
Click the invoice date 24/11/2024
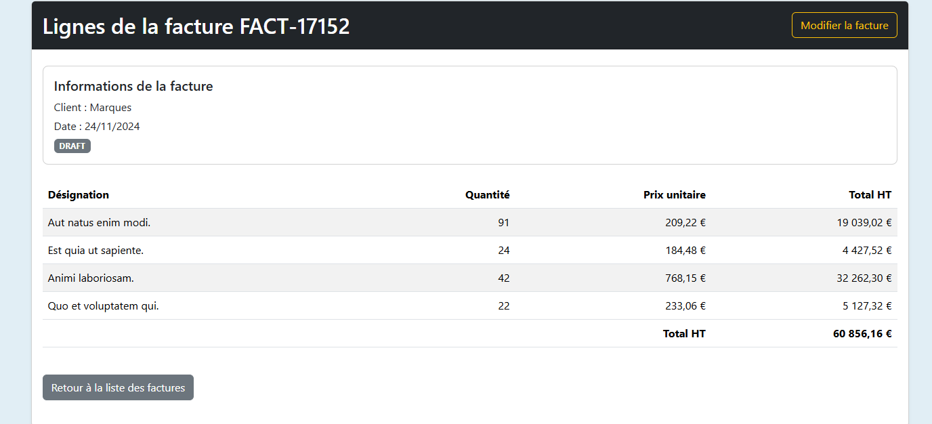[x=112, y=126]
